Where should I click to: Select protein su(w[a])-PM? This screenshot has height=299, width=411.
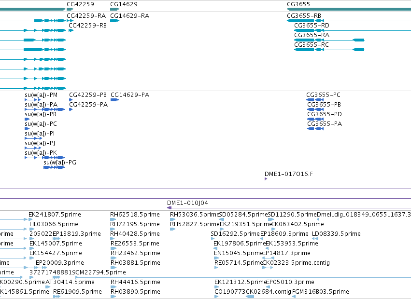pyautogui.click(x=41, y=95)
